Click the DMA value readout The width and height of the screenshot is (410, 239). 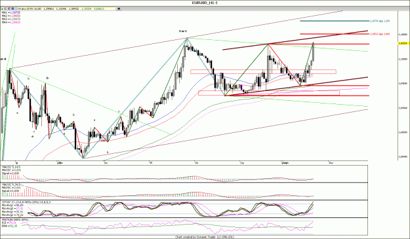click(x=9, y=226)
